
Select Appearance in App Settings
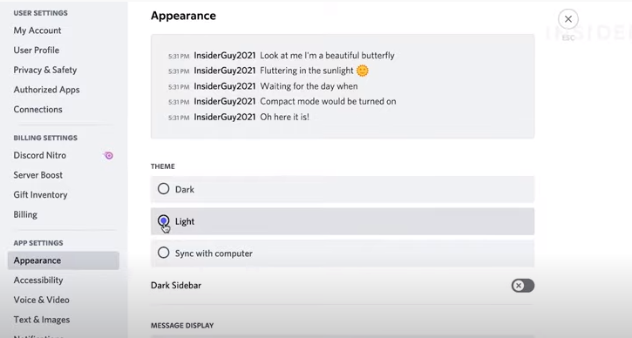pyautogui.click(x=64, y=260)
